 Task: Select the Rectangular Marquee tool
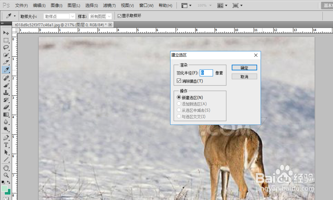pos(6,40)
